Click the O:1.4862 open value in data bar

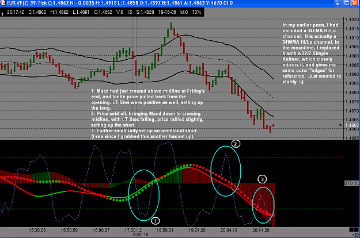point(103,12)
